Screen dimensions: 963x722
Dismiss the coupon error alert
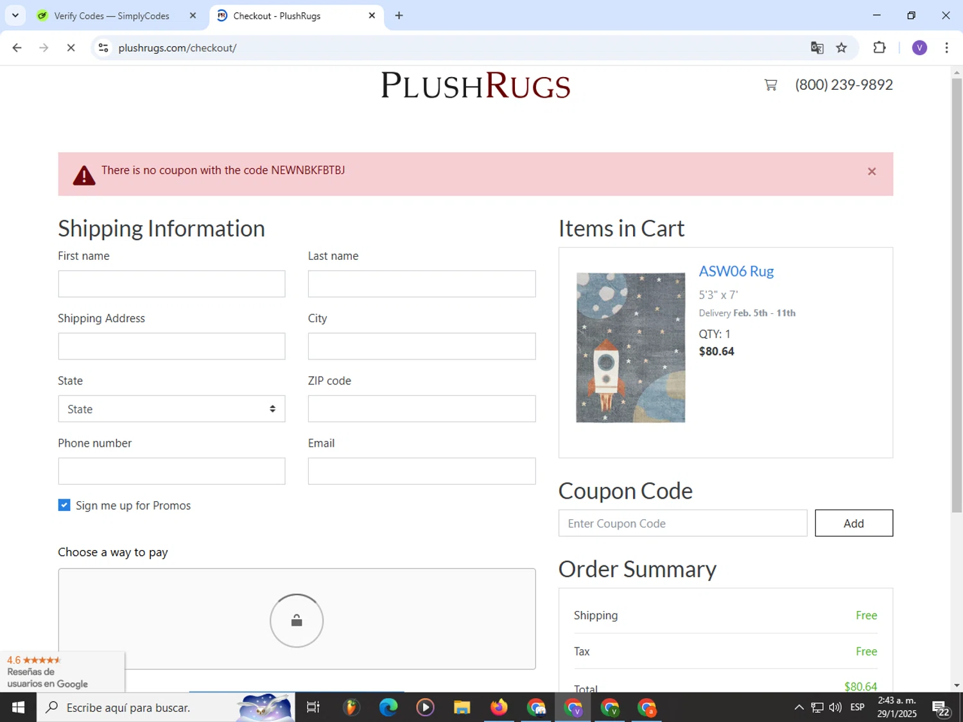[x=871, y=171]
